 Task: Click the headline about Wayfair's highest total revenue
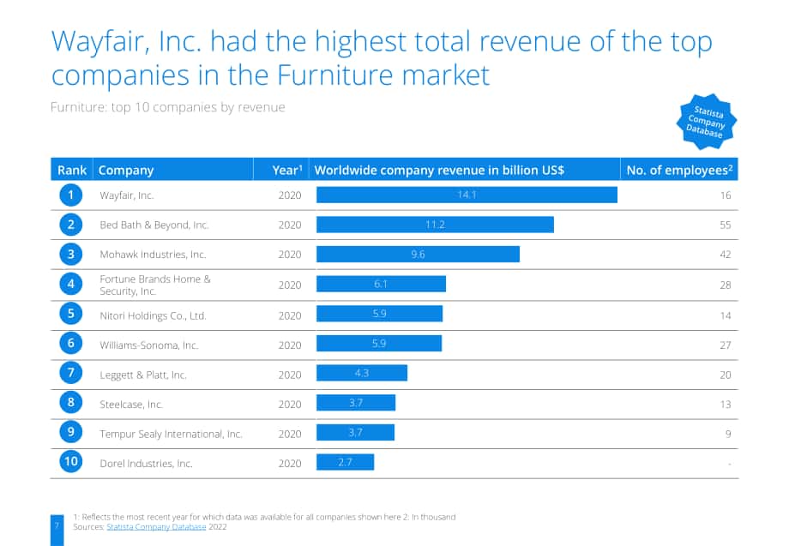click(382, 58)
